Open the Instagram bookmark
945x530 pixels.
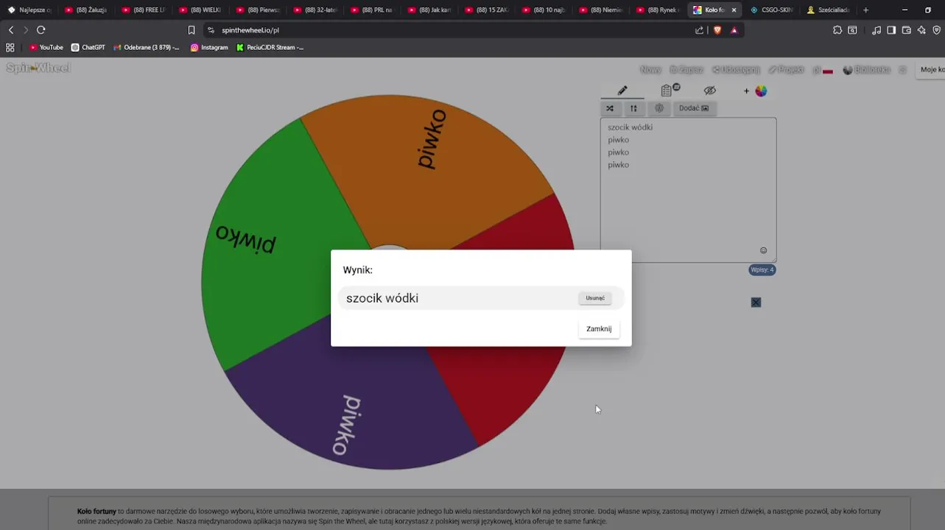tap(209, 47)
